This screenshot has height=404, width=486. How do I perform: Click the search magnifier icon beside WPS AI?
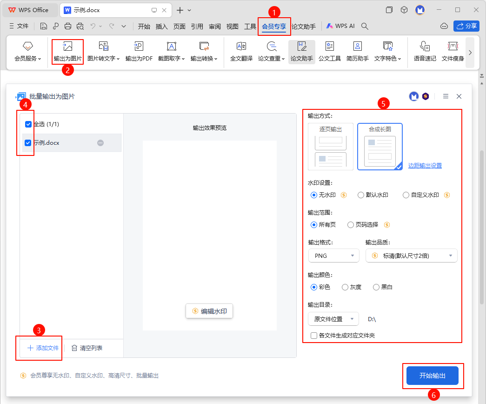365,26
